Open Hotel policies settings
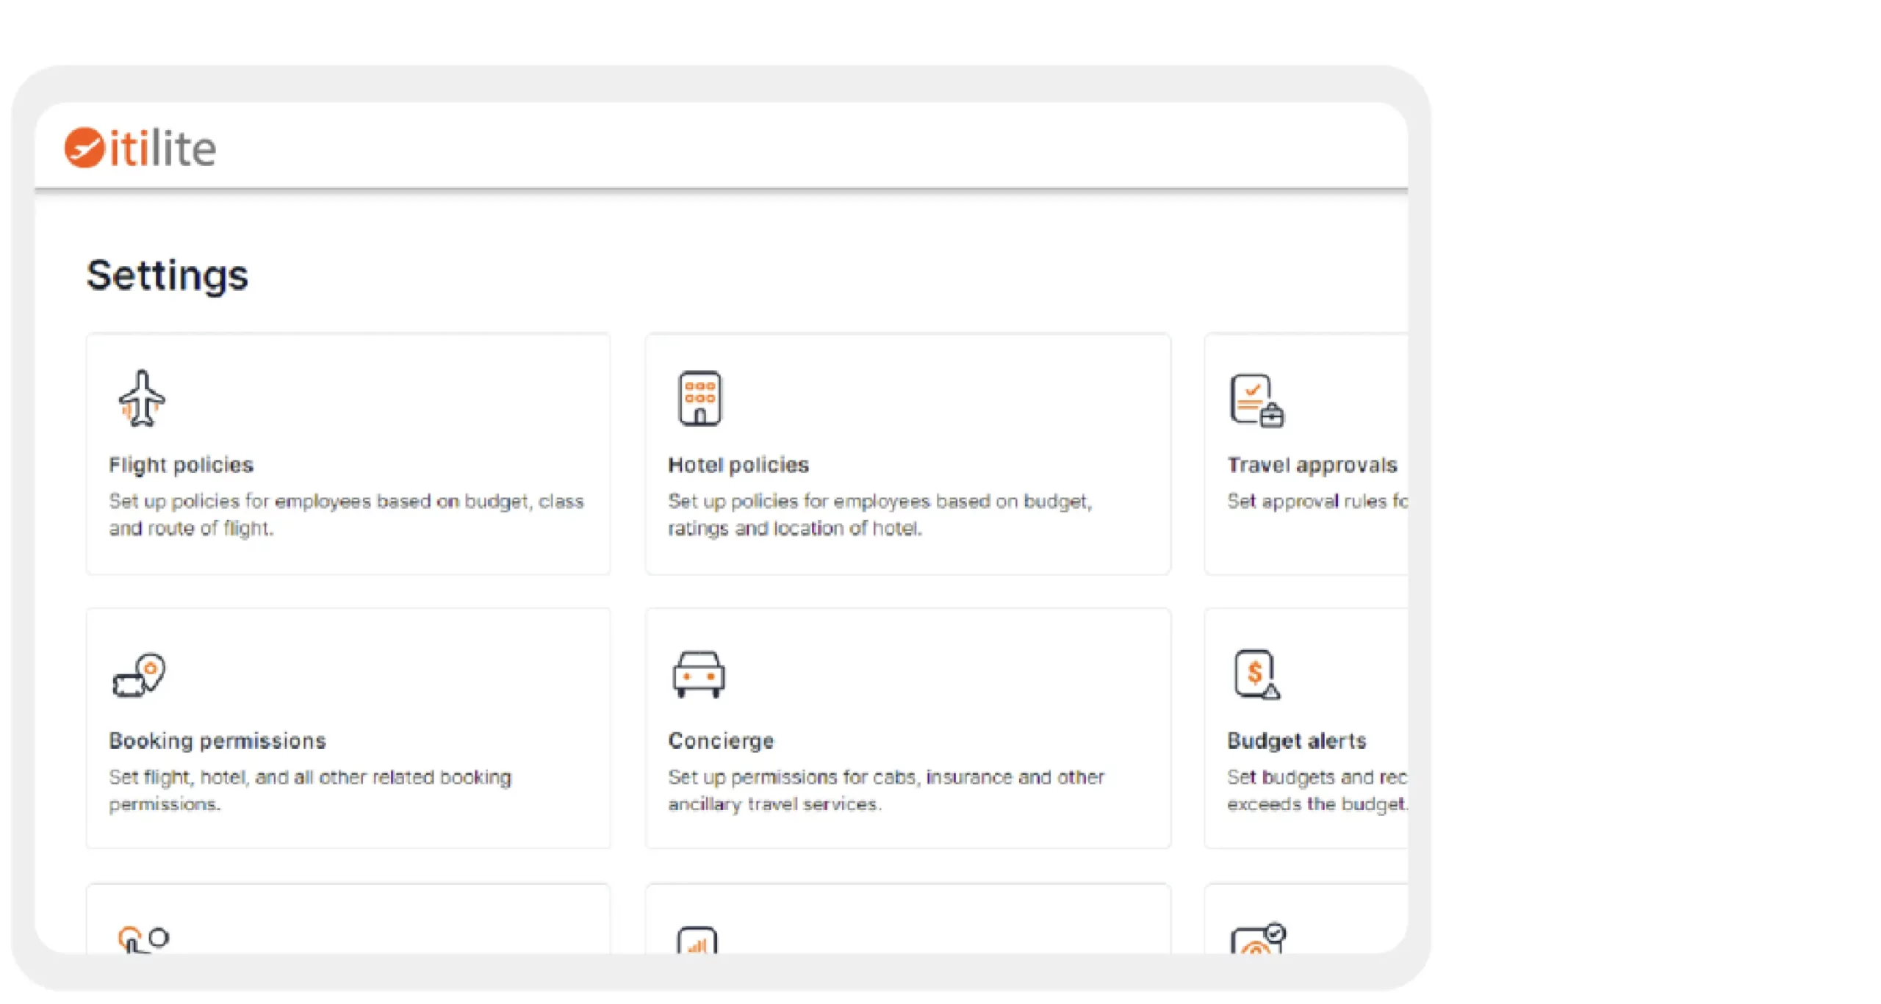This screenshot has width=1881, height=1004. point(738,465)
